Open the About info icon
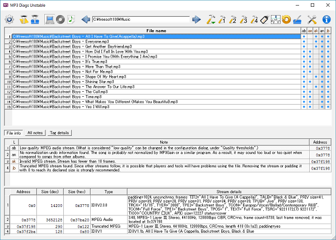 (x=326, y=20)
